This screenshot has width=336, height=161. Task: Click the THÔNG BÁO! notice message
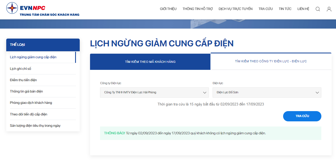coord(211,133)
